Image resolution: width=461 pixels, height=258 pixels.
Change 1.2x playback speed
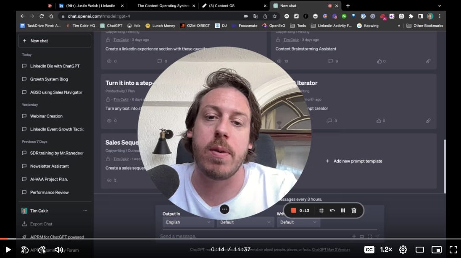[386, 250]
